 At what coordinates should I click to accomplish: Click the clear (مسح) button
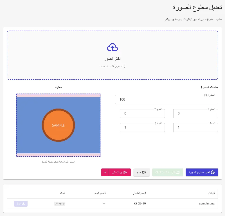pos(141,172)
